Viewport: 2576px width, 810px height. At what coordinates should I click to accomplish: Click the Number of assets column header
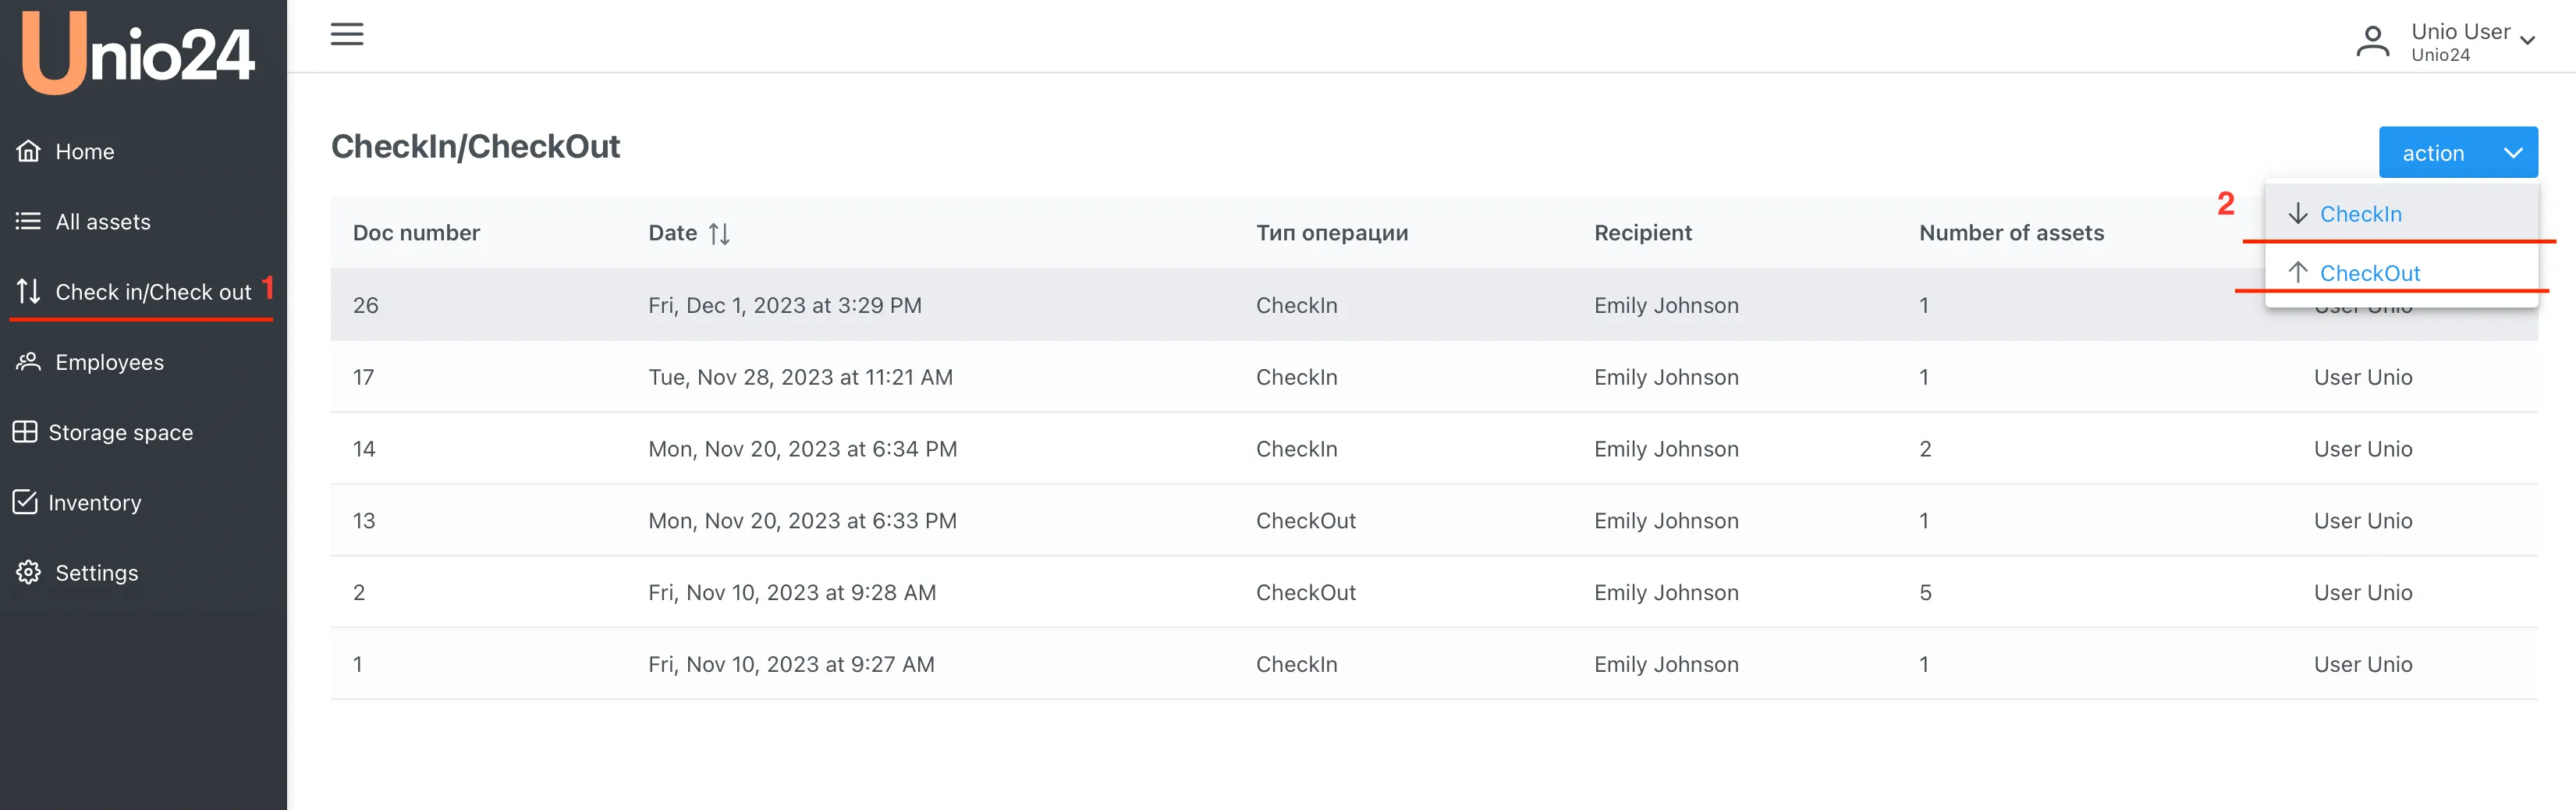coord(2011,233)
